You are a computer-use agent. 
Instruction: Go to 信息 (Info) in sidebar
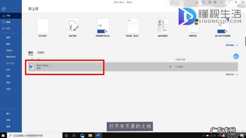pos(8,37)
